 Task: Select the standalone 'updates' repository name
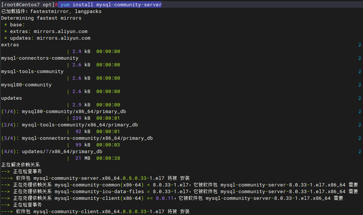point(12,98)
